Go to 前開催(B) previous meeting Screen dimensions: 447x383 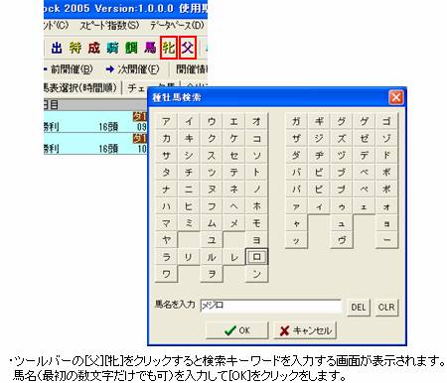pos(68,69)
